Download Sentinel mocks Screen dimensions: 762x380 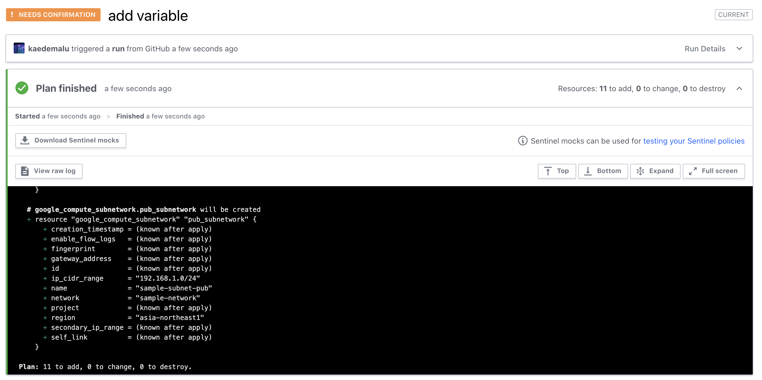pyautogui.click(x=71, y=140)
